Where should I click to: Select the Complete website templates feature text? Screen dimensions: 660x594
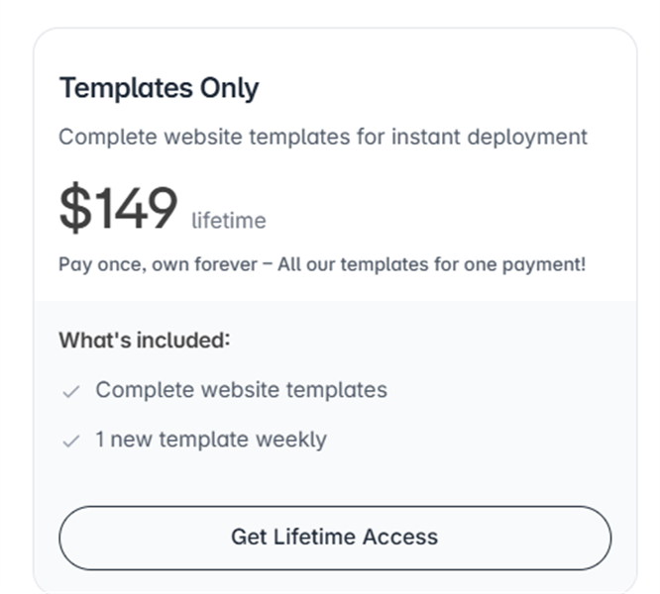(x=241, y=390)
